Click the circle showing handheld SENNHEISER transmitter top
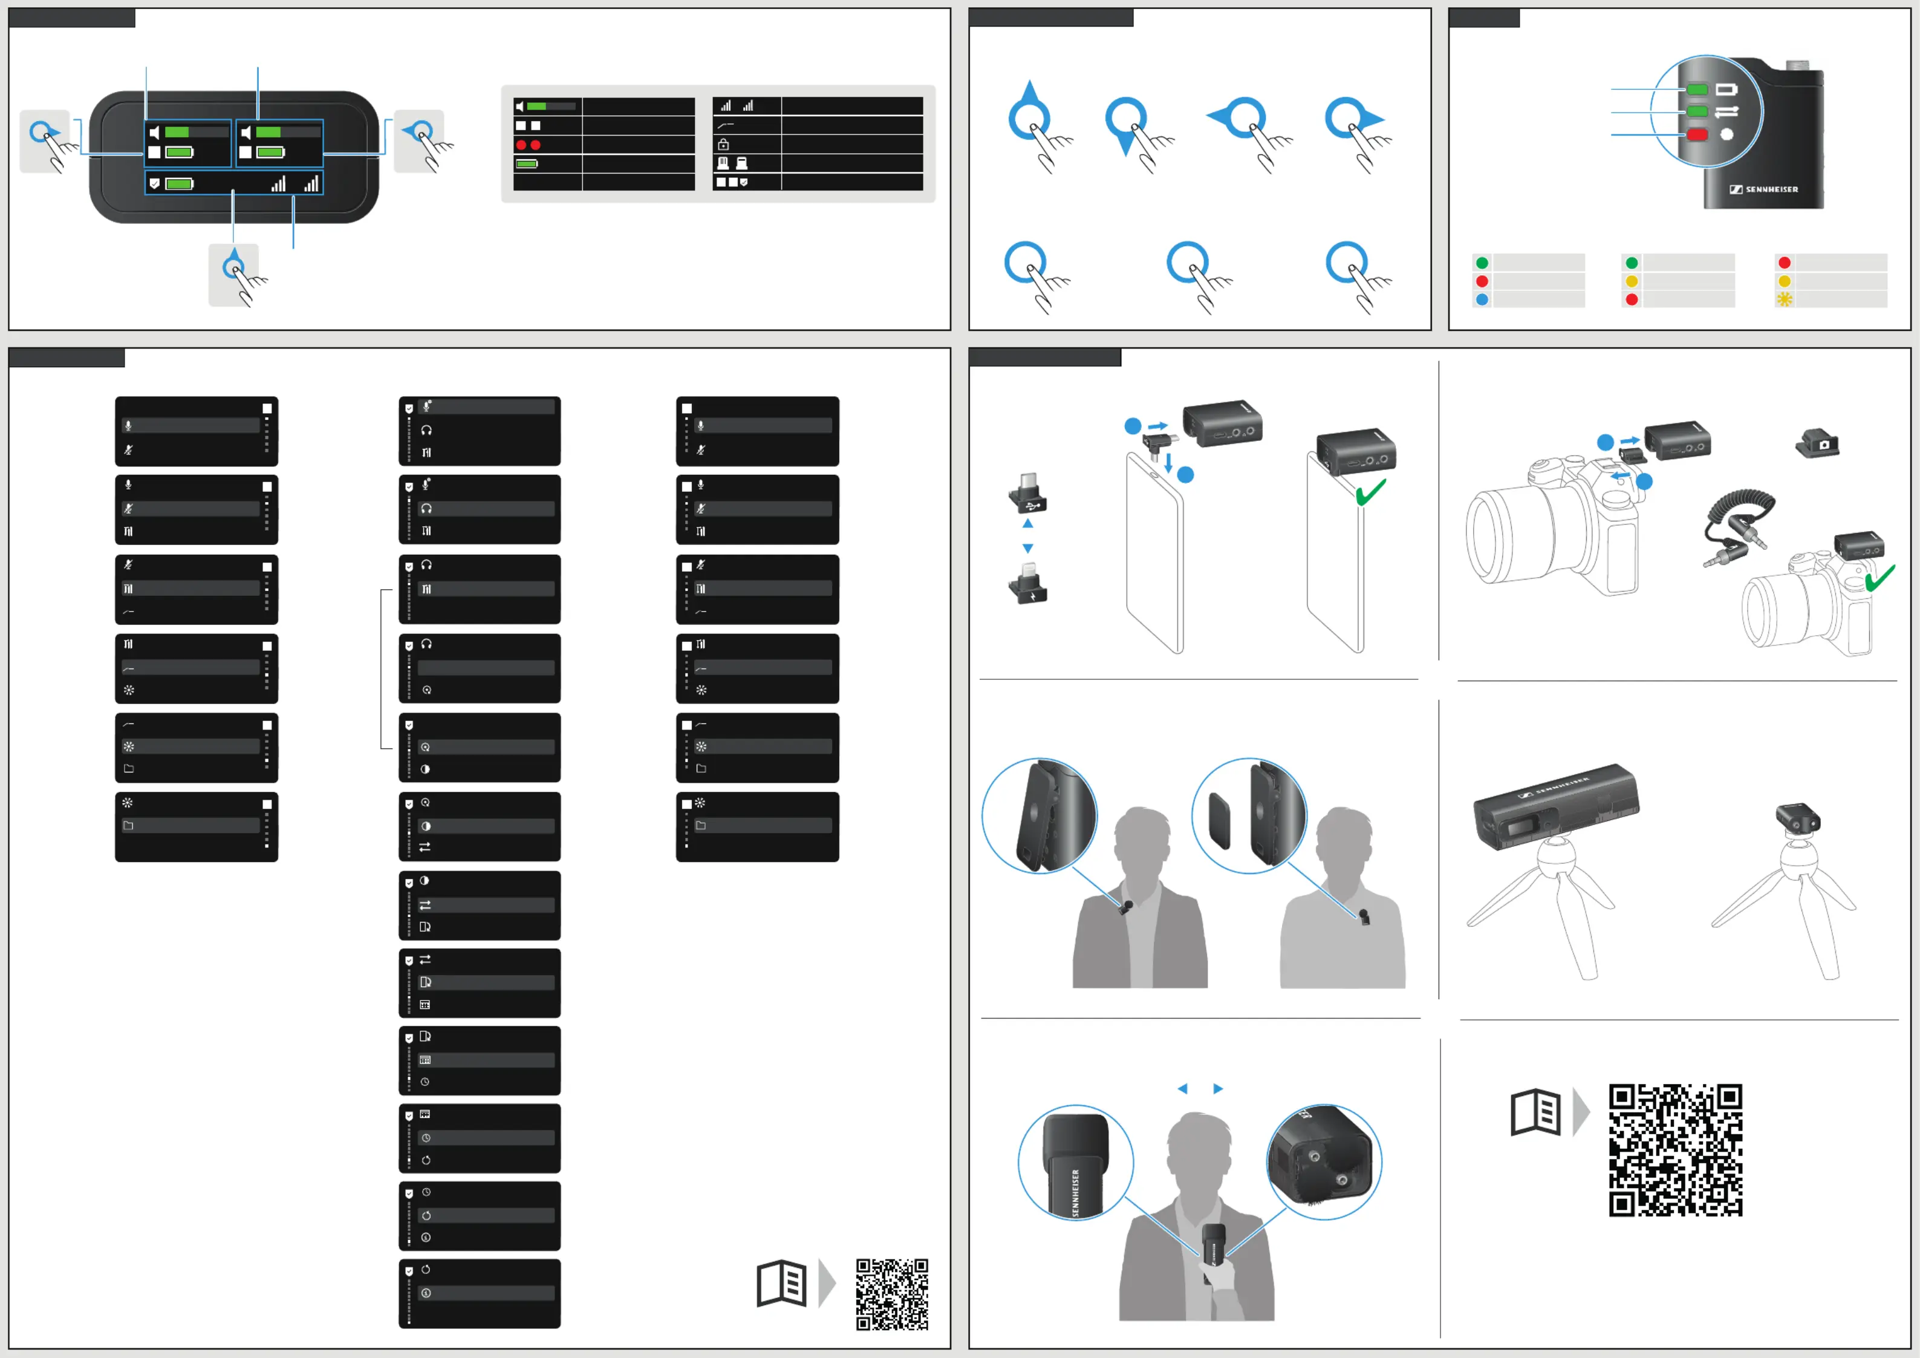Screen dimensions: 1920x1358 [1076, 1162]
